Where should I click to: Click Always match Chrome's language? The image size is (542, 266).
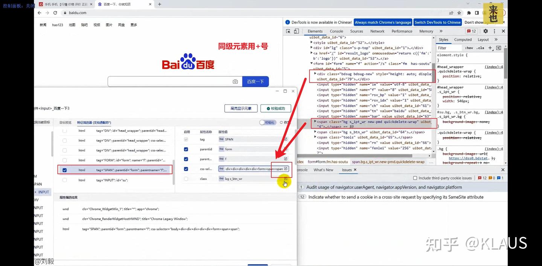tap(383, 22)
